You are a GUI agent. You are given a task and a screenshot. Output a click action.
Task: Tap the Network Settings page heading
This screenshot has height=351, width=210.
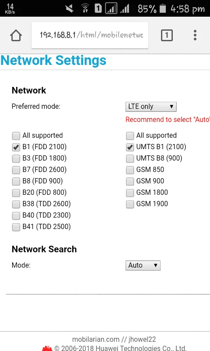pyautogui.click(x=53, y=61)
